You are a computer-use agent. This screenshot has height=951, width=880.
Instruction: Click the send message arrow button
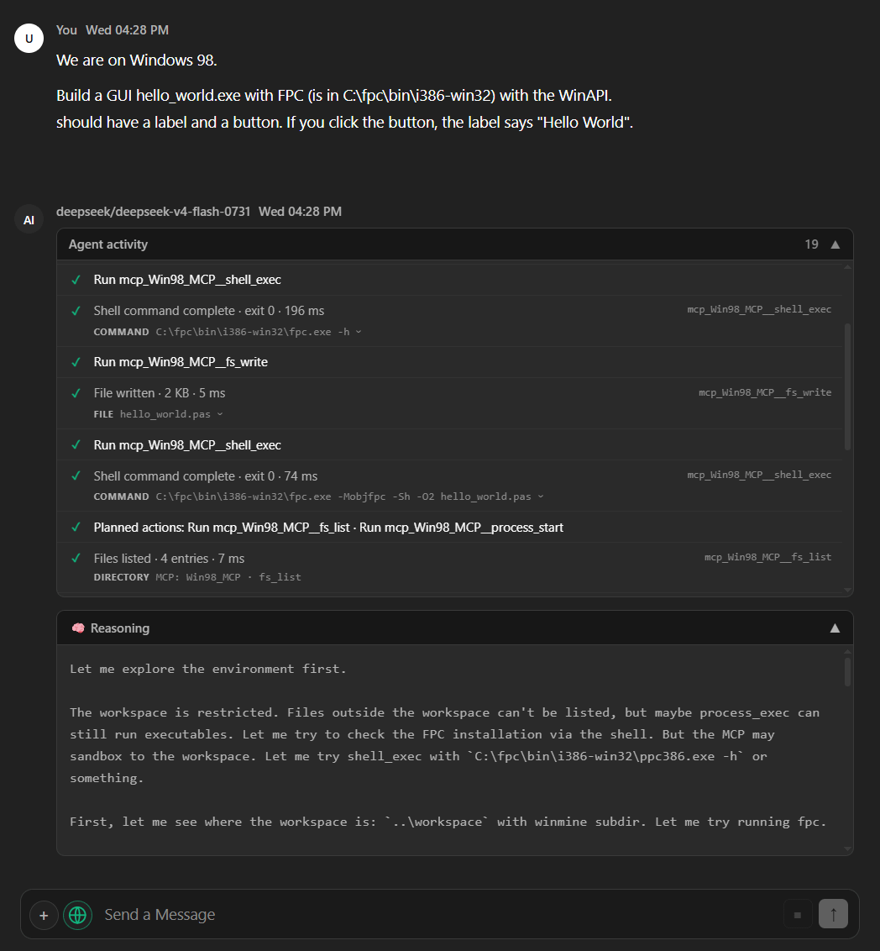tap(833, 914)
